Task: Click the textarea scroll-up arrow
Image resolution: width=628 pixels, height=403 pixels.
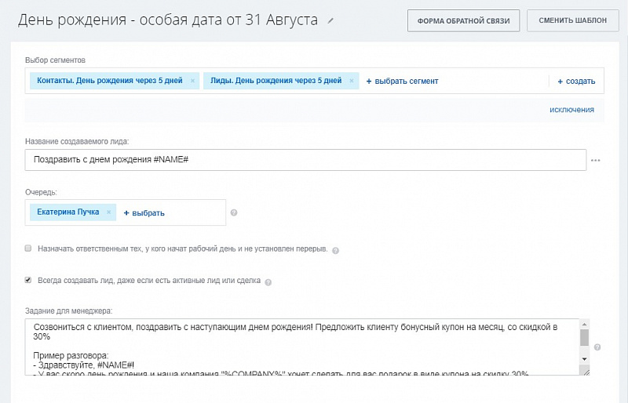Action: click(x=584, y=324)
